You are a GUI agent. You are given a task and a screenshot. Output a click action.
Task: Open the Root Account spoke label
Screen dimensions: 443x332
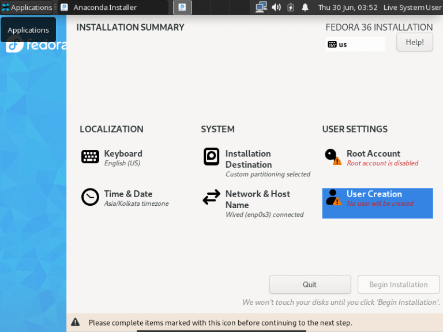(374, 153)
